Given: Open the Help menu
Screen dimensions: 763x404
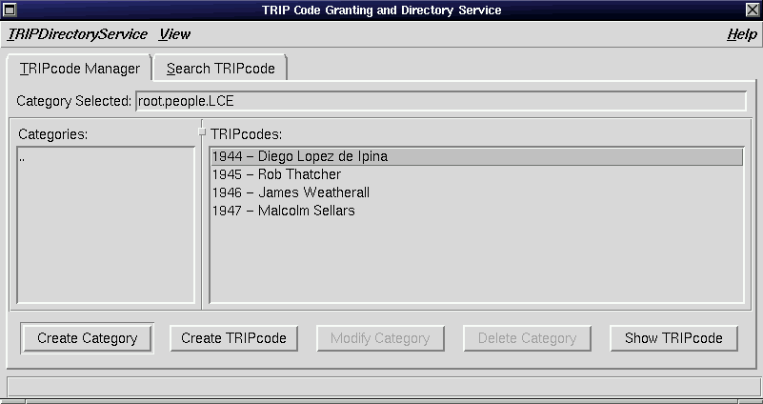Looking at the screenshot, I should coord(741,34).
